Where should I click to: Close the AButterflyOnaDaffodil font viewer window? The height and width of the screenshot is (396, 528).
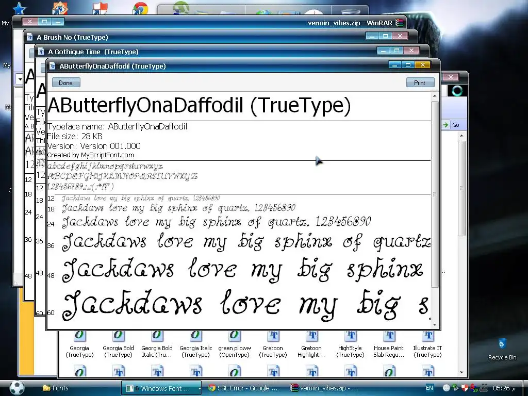[x=423, y=64]
